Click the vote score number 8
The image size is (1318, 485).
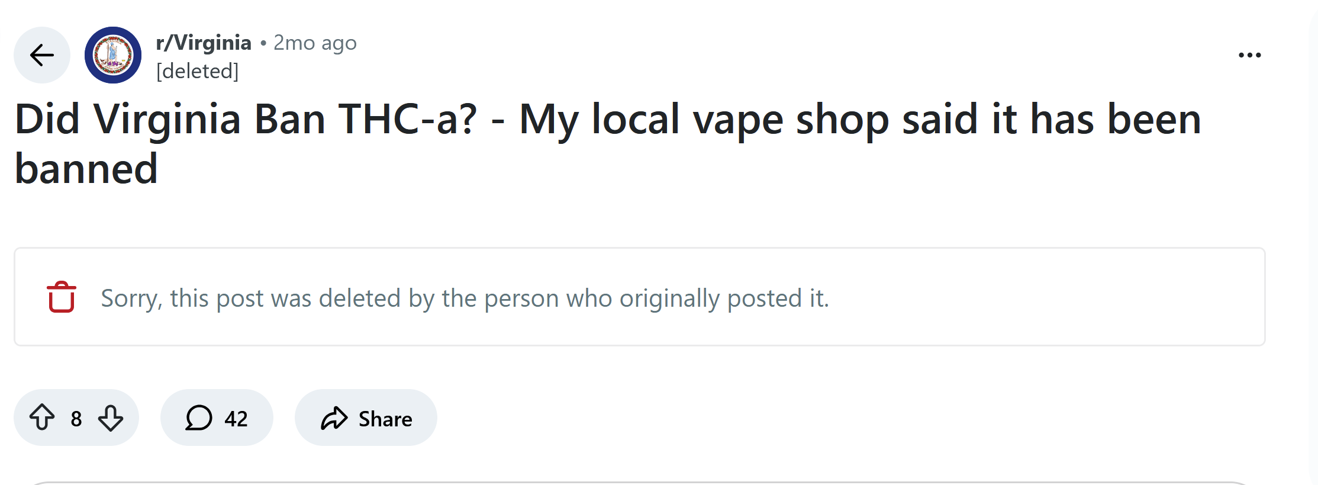[x=76, y=419]
